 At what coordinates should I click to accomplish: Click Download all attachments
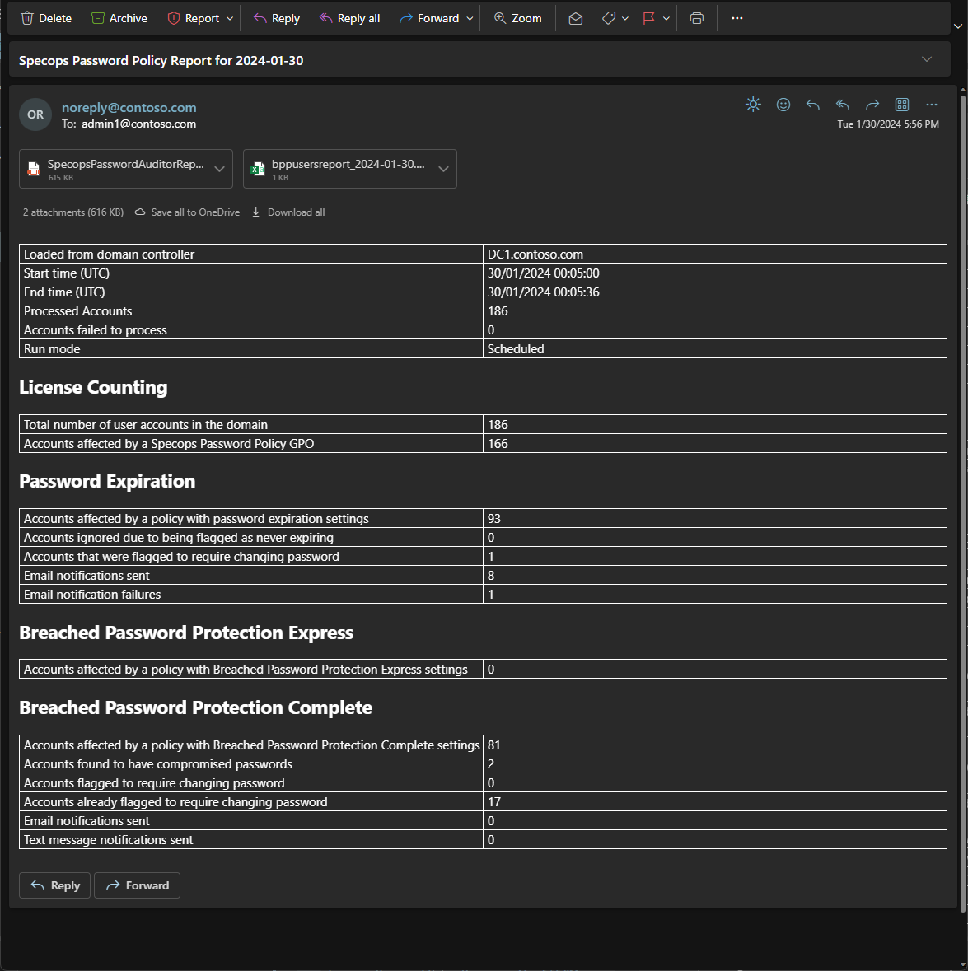[x=288, y=212]
